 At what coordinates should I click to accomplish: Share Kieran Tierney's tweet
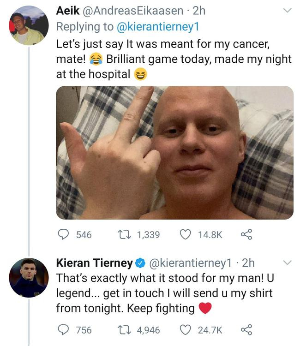(x=246, y=330)
